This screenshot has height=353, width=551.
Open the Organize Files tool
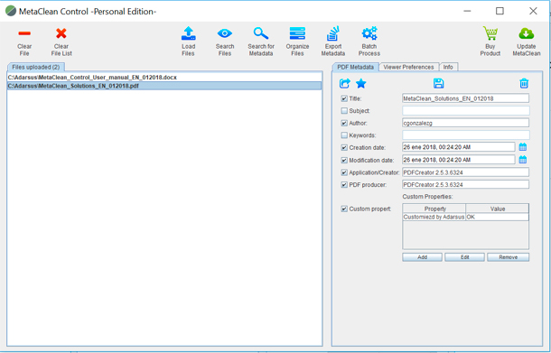(x=297, y=33)
